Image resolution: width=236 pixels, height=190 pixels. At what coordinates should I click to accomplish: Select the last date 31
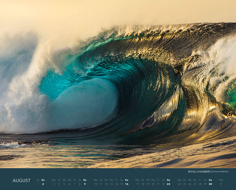[x=221, y=184]
